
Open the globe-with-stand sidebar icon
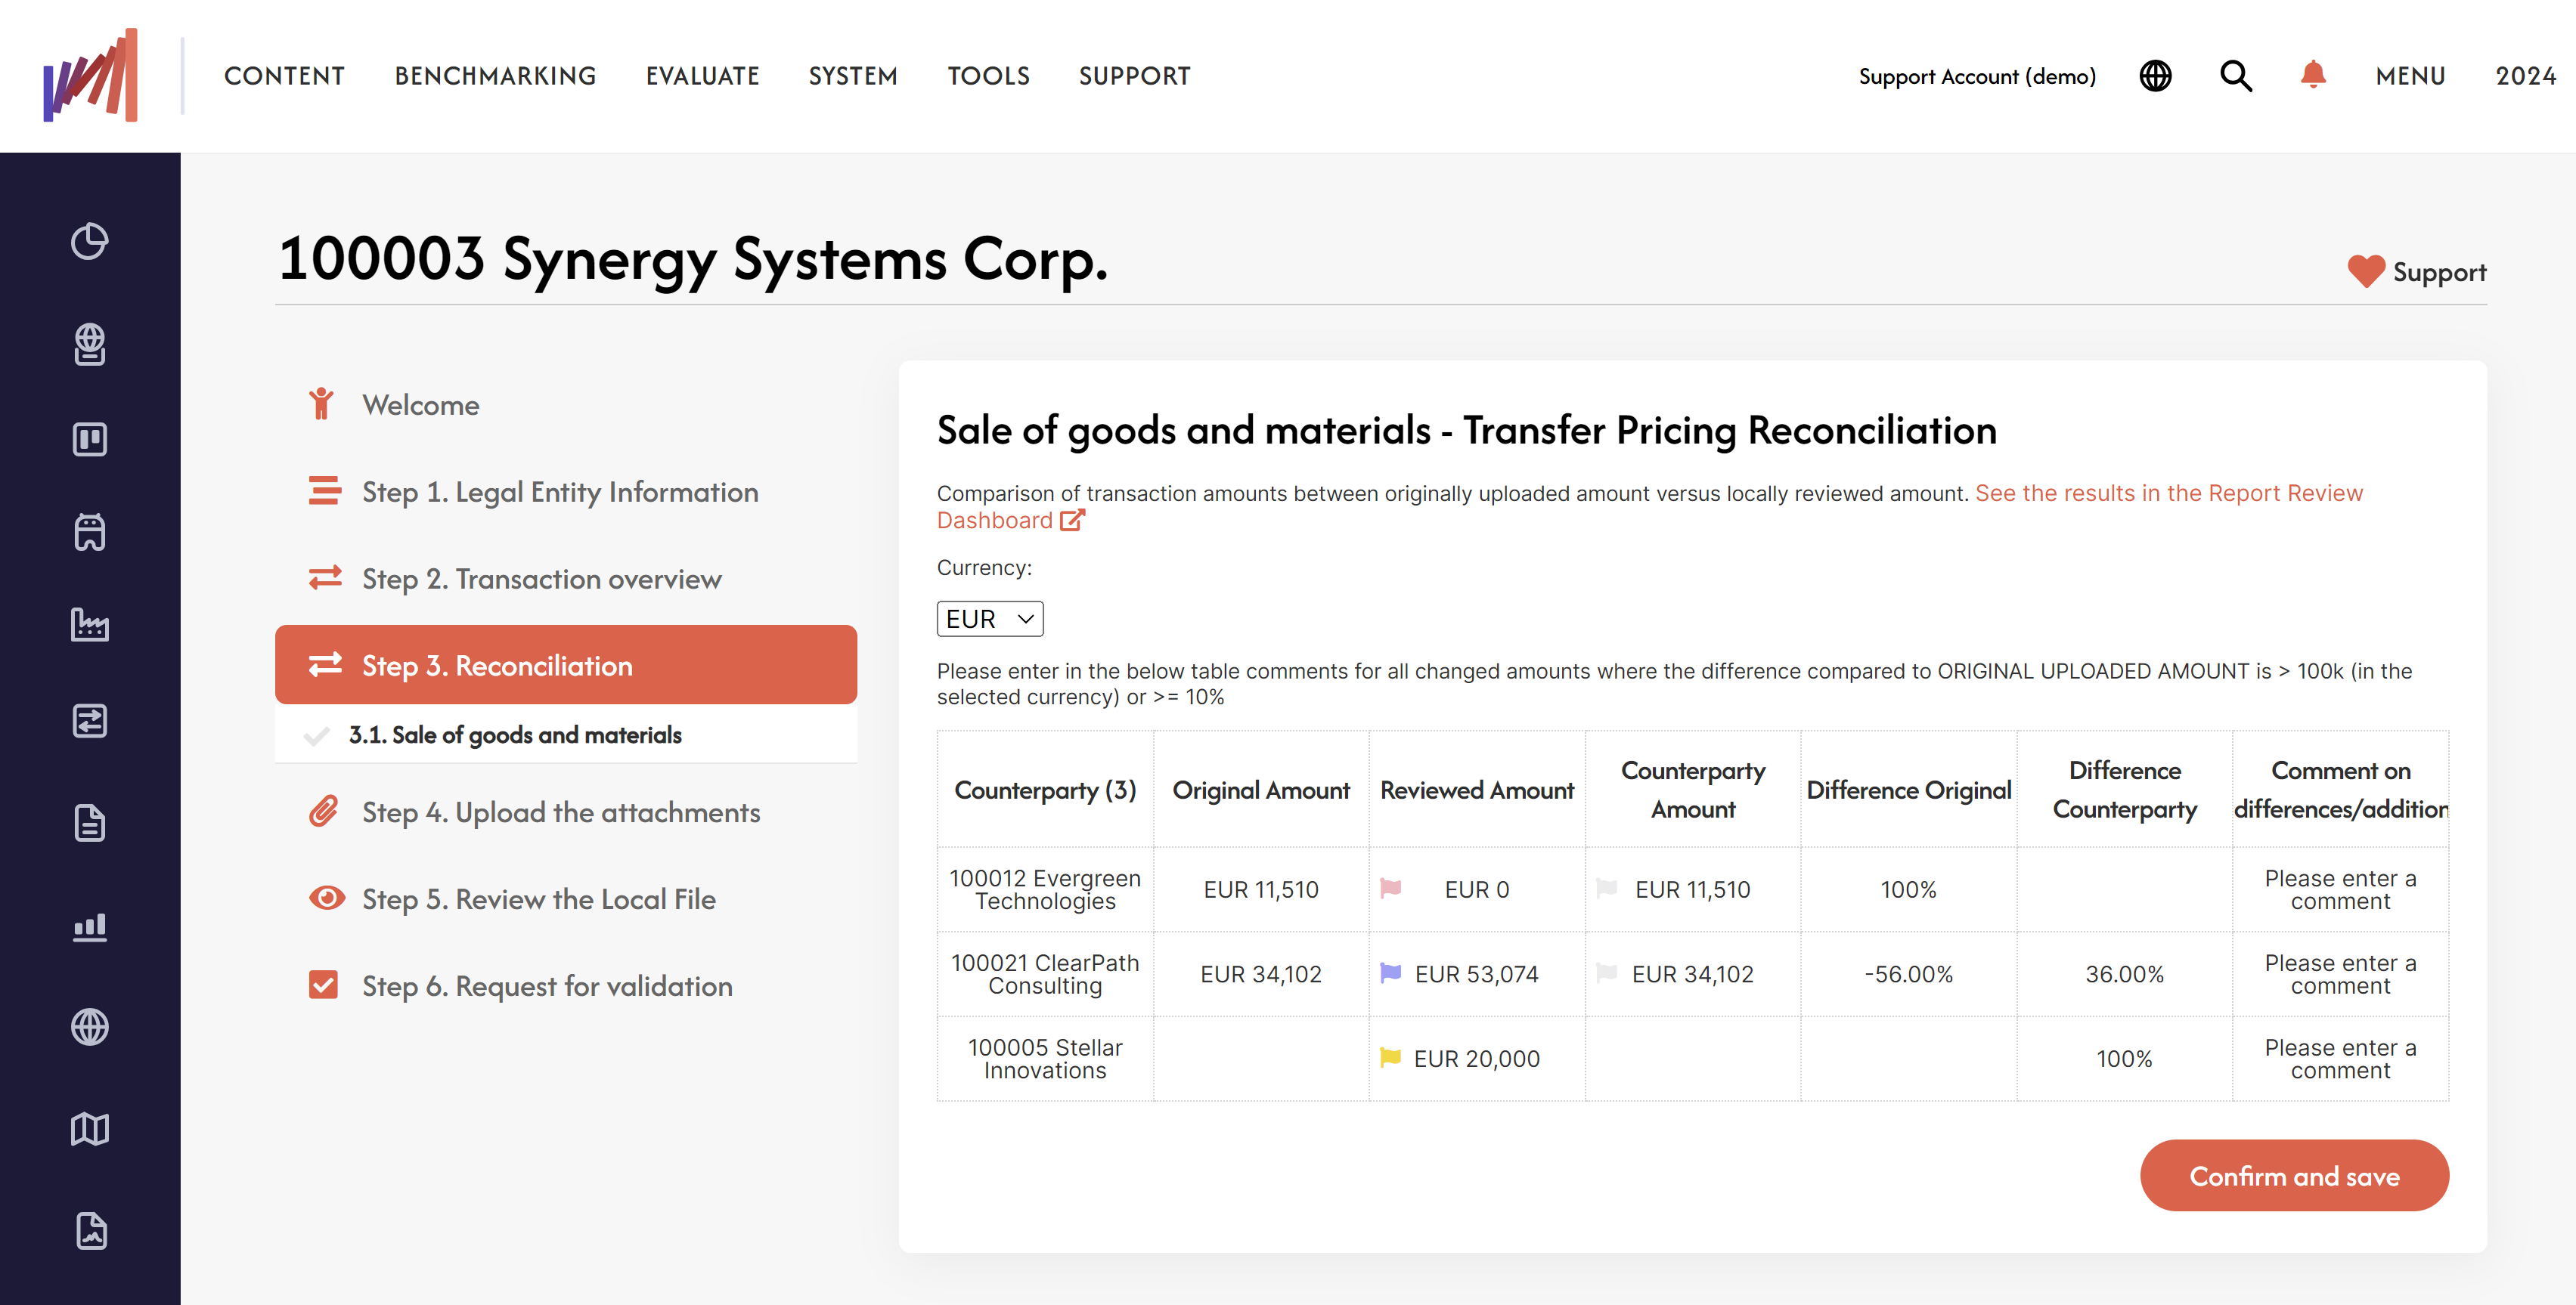click(90, 344)
